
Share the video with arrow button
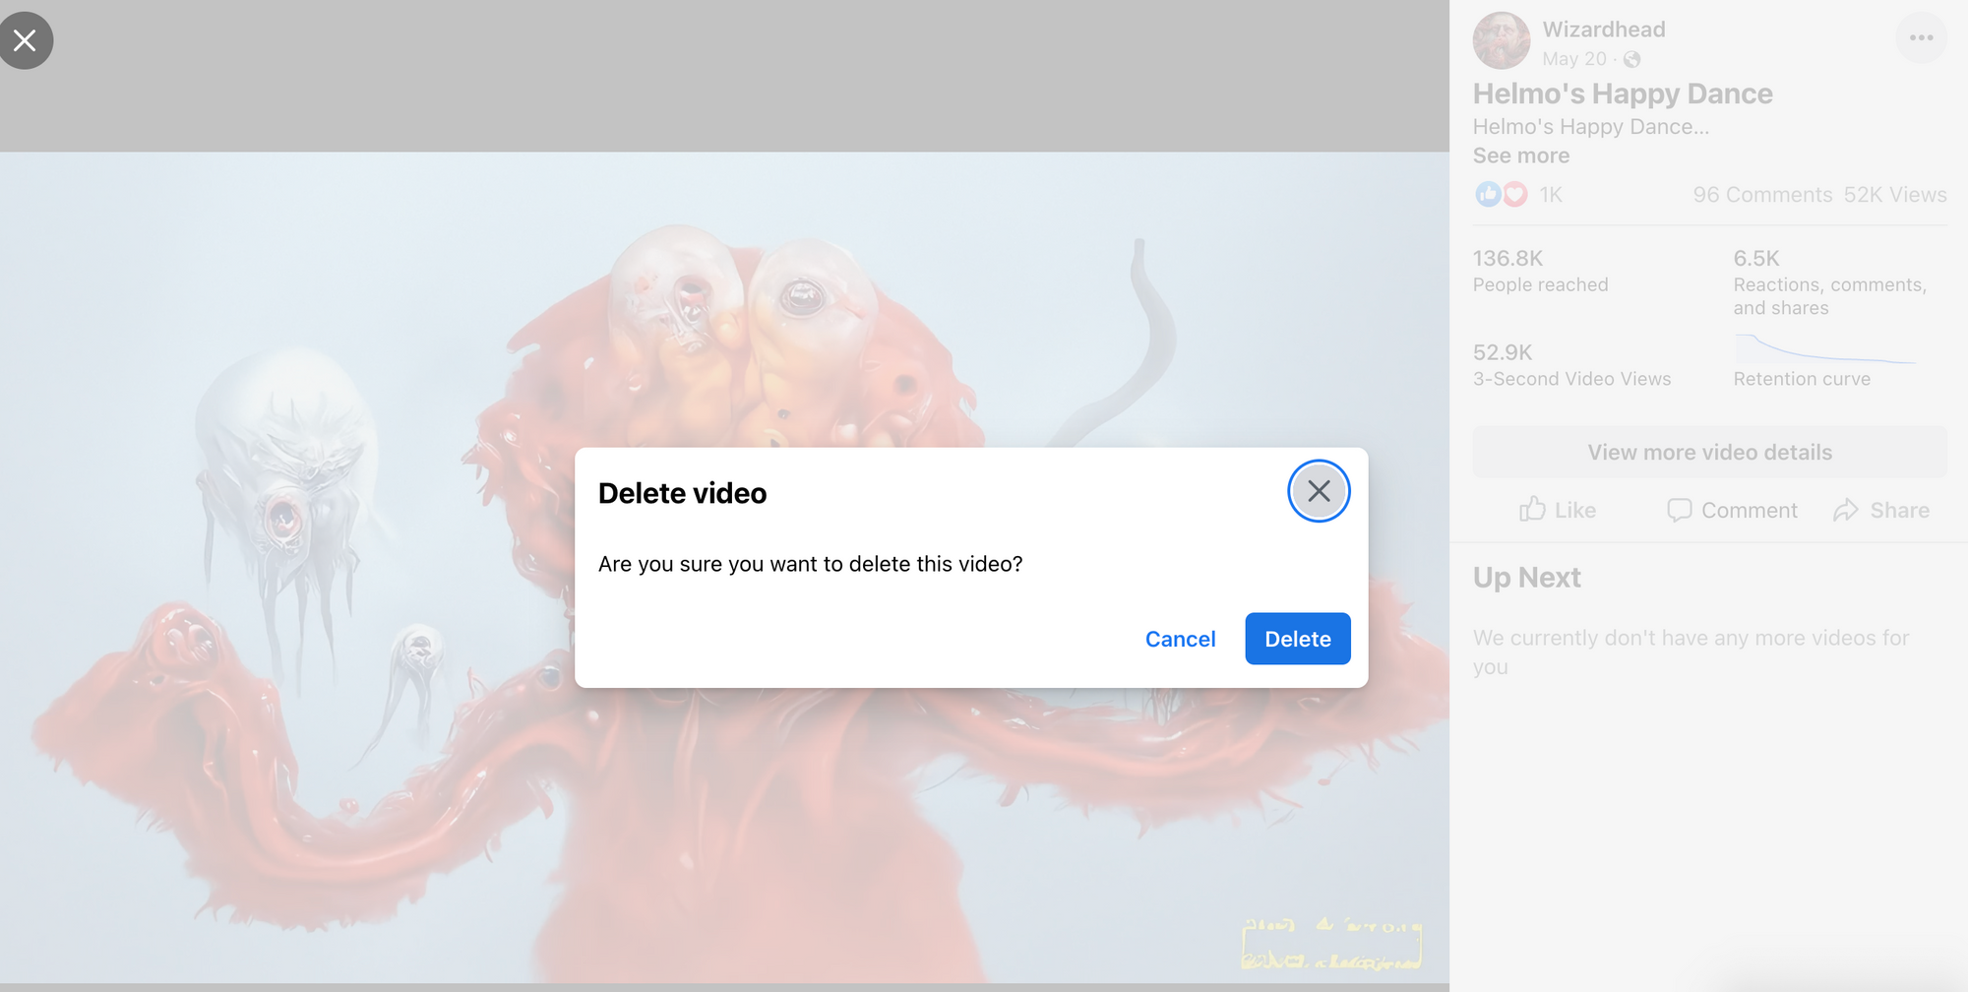[x=1880, y=510]
